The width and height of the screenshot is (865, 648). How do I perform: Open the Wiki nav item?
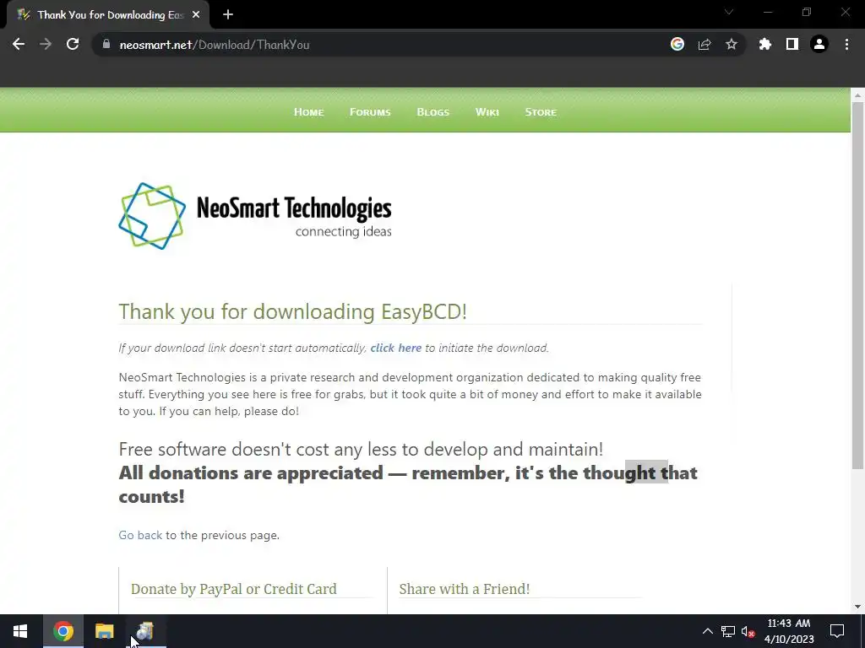[x=487, y=112]
